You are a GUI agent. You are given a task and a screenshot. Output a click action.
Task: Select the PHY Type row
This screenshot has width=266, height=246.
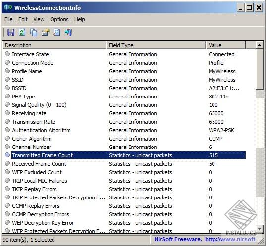[x=125, y=97]
